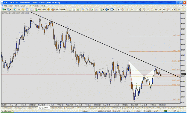This screenshot has height=113, width=187.
Task: Click the Default profile in status bar
Action: point(85,111)
